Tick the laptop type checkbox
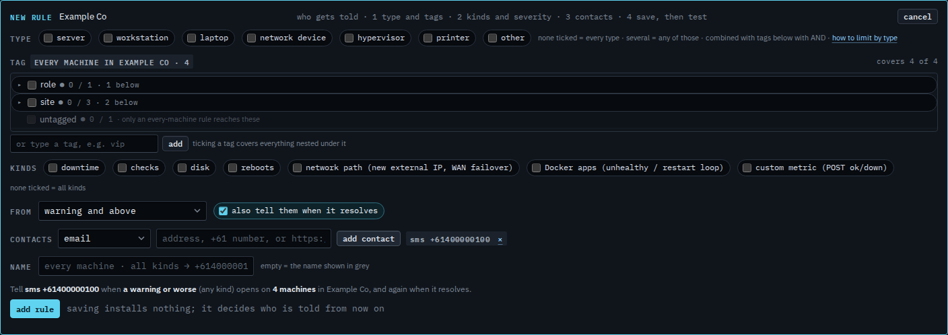Viewport: 948px width, 335px height. point(191,38)
